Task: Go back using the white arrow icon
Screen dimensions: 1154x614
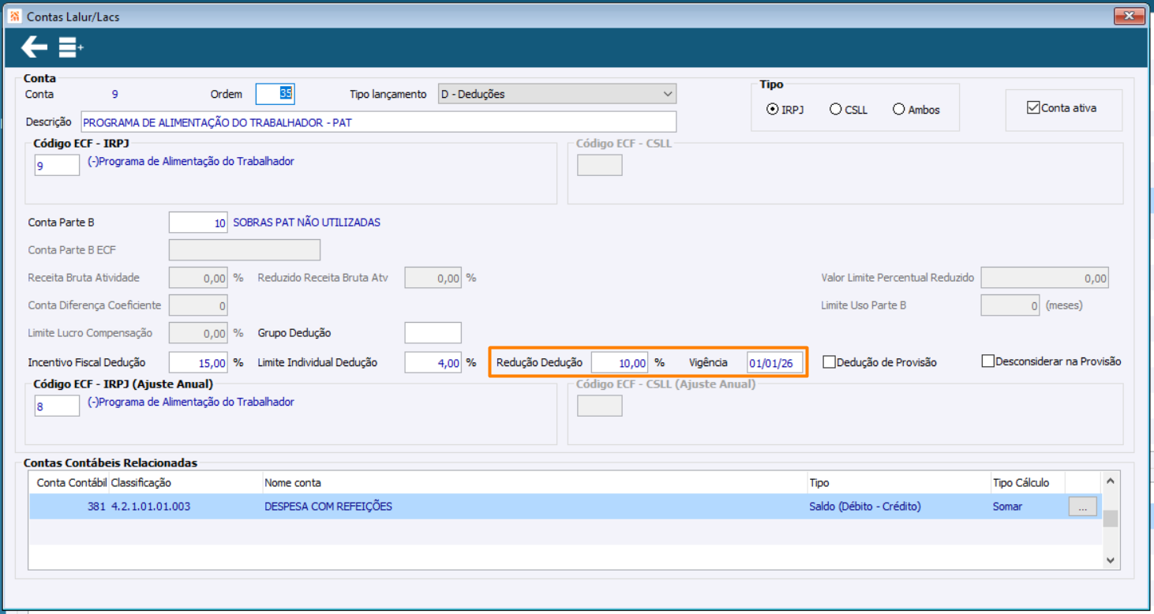Action: 34,47
